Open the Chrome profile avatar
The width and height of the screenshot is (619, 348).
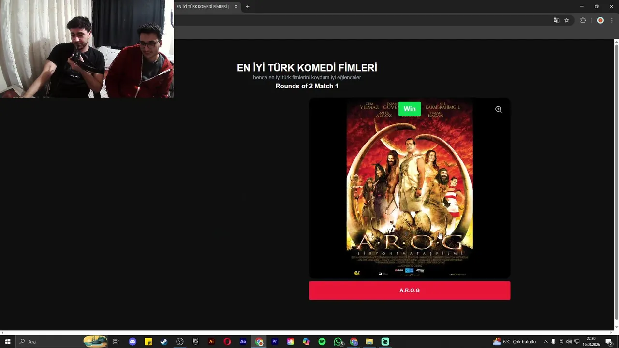coord(600,20)
